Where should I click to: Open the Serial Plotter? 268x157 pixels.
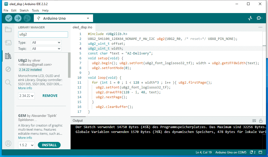click(250, 18)
